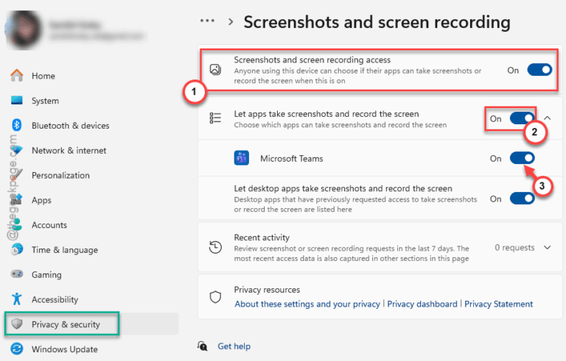Expand the Recent activity section
The width and height of the screenshot is (566, 361).
(x=548, y=248)
